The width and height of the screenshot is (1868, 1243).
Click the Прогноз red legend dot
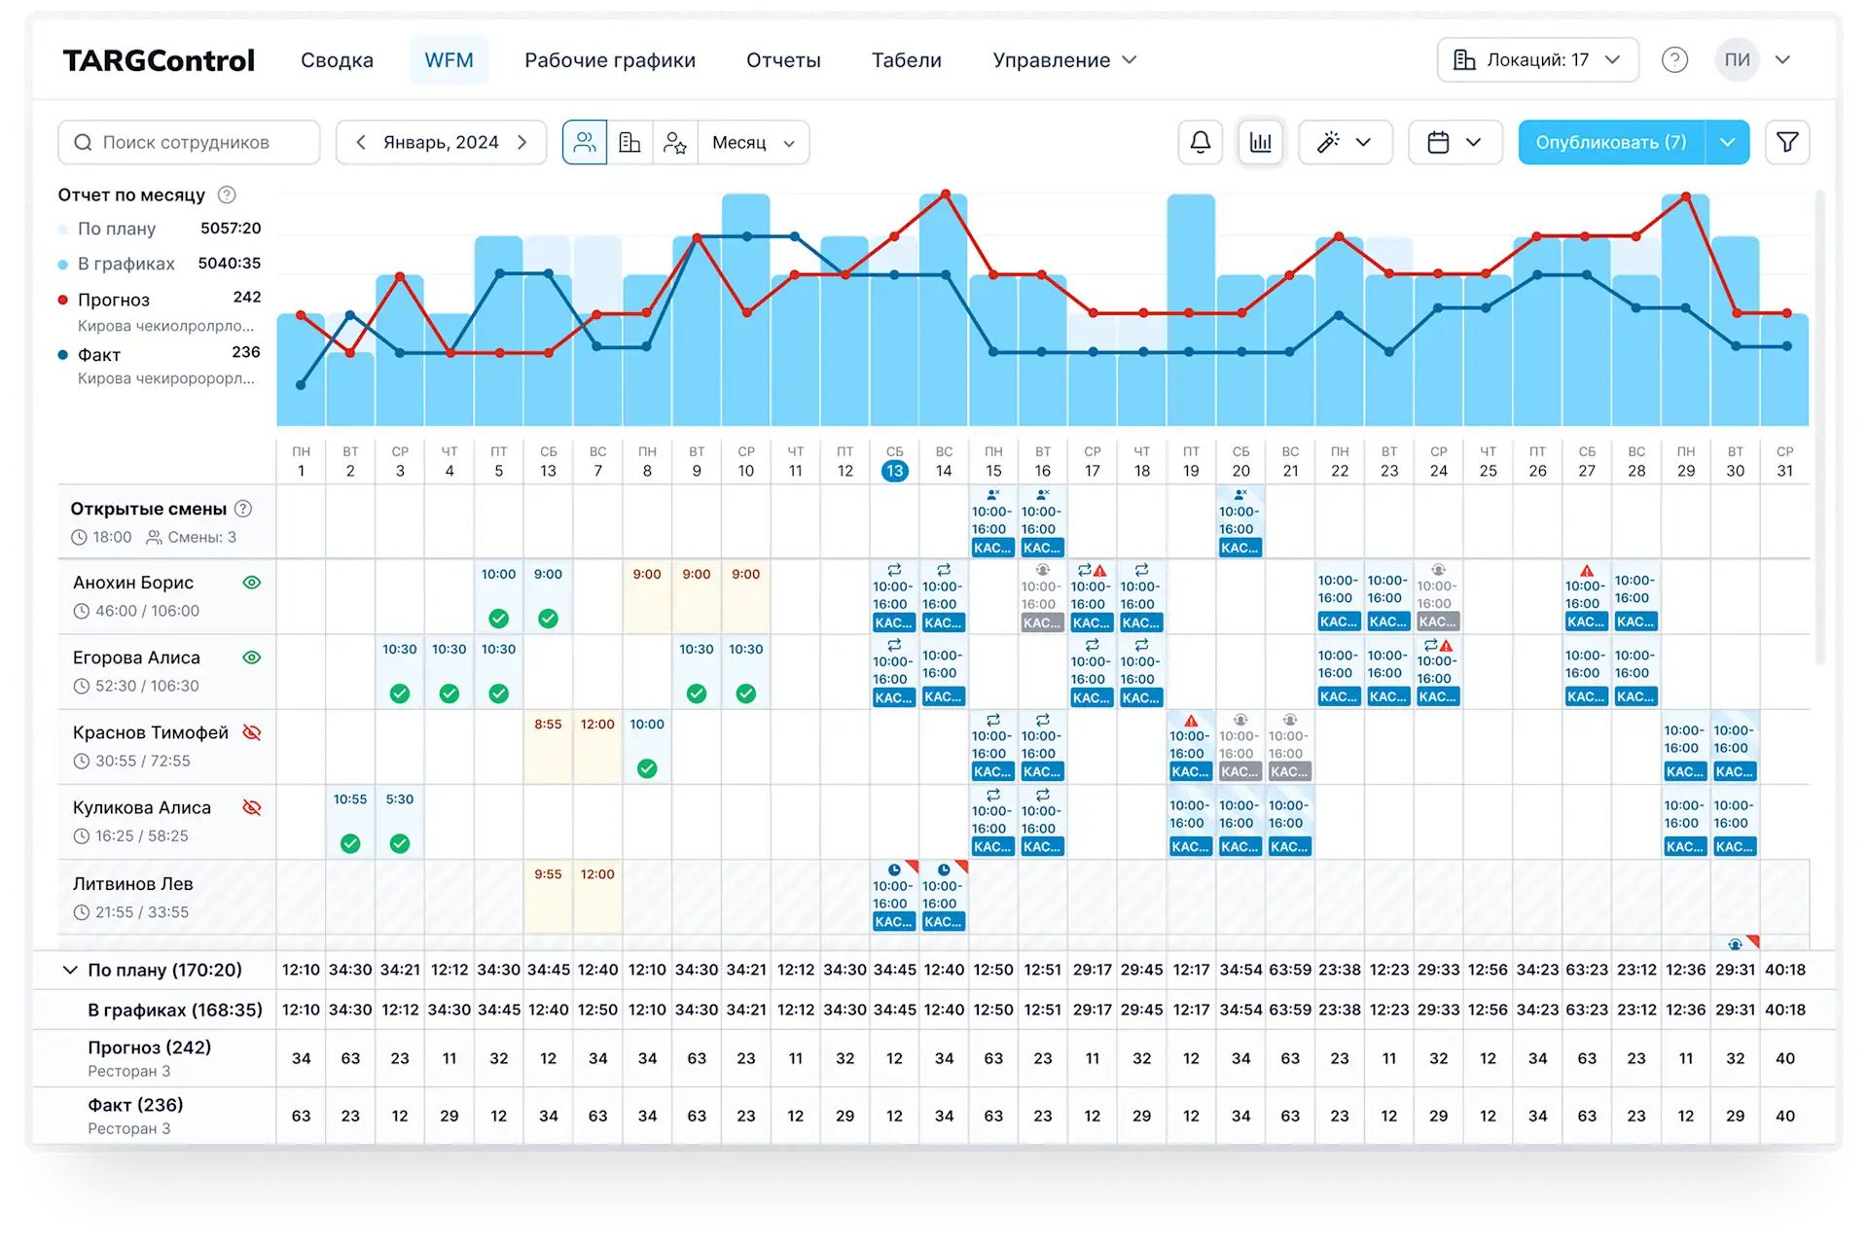coord(63,300)
